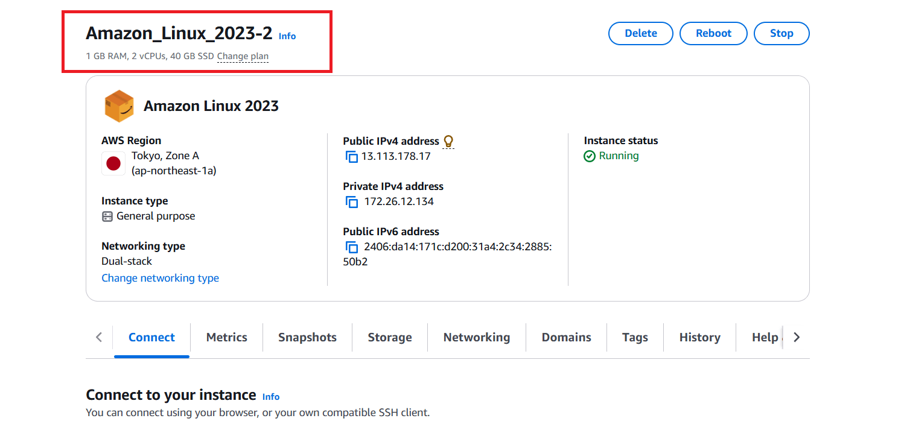Click the lightbulb hint beside Public IPv4
904x430 pixels.
(448, 141)
